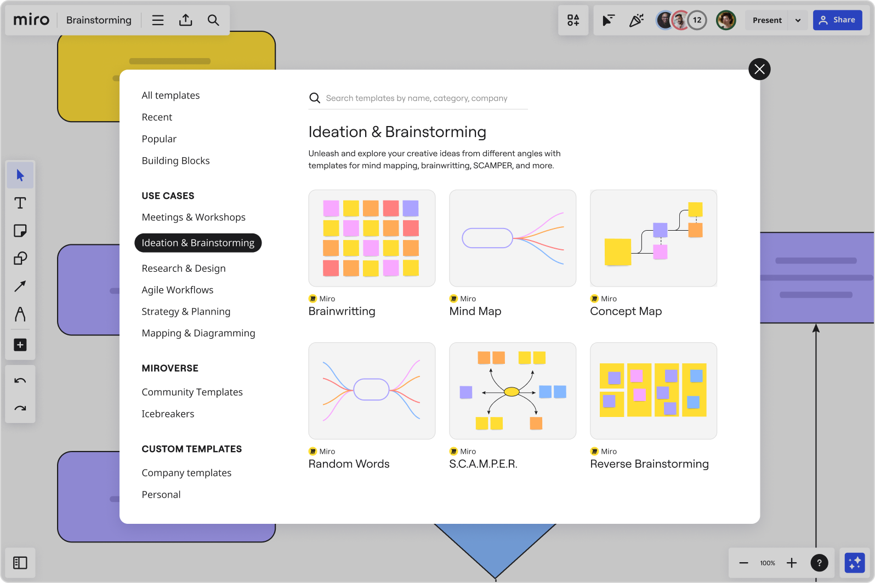Choose the S.C.A.M.P.E.R. template thumbnail
This screenshot has width=875, height=583.
(x=513, y=391)
